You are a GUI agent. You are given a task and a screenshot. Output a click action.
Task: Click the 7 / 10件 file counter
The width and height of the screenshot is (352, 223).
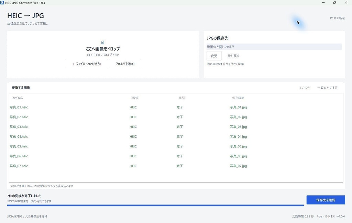pyautogui.click(x=305, y=88)
